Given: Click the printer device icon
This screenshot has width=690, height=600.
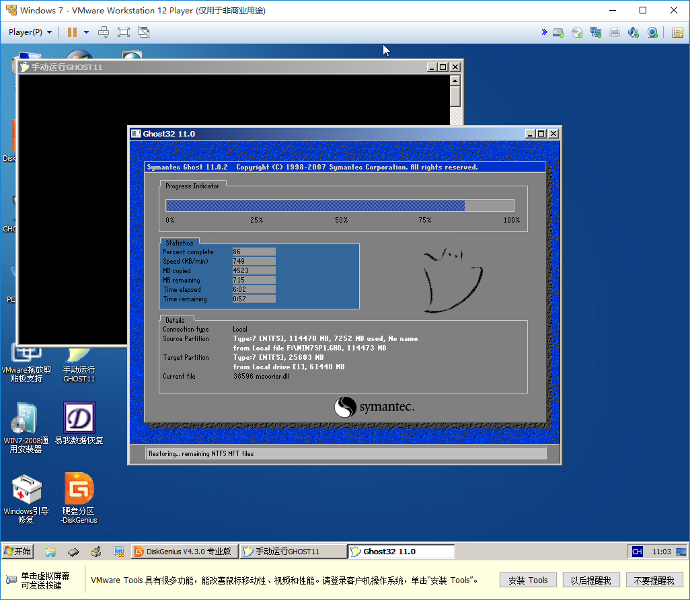Looking at the screenshot, I should (x=615, y=32).
